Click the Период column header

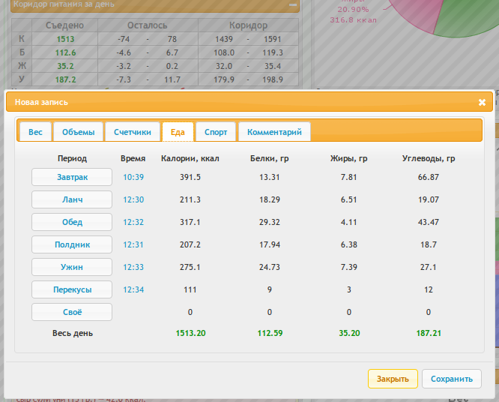72,158
